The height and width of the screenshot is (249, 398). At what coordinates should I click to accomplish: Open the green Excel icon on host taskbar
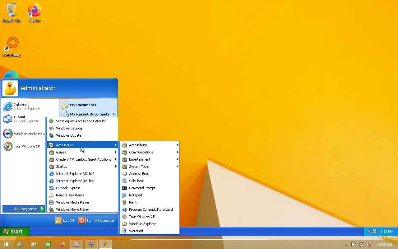pyautogui.click(x=48, y=244)
